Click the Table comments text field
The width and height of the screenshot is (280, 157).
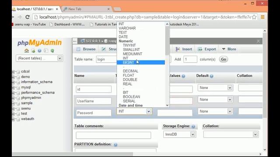point(113,135)
